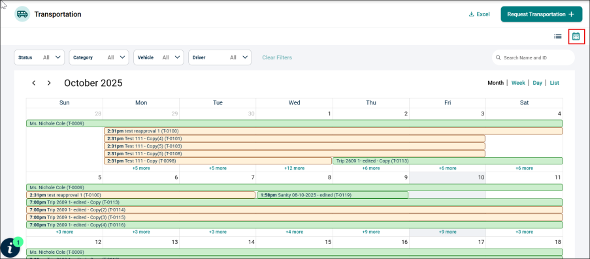Focus the Search Name and ID field
This screenshot has width=590, height=259.
[x=533, y=58]
